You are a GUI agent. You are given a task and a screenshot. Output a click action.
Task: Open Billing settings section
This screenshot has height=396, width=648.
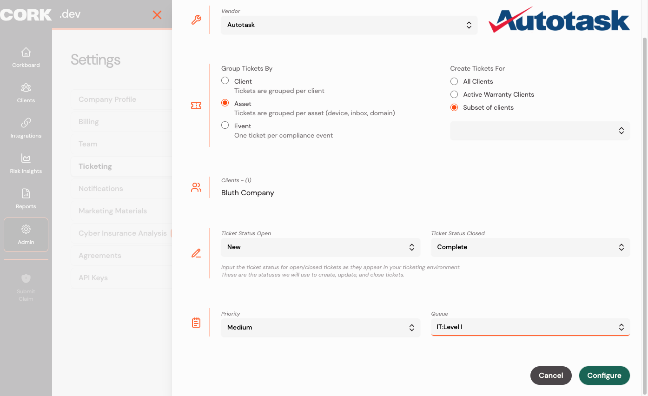[121, 122]
